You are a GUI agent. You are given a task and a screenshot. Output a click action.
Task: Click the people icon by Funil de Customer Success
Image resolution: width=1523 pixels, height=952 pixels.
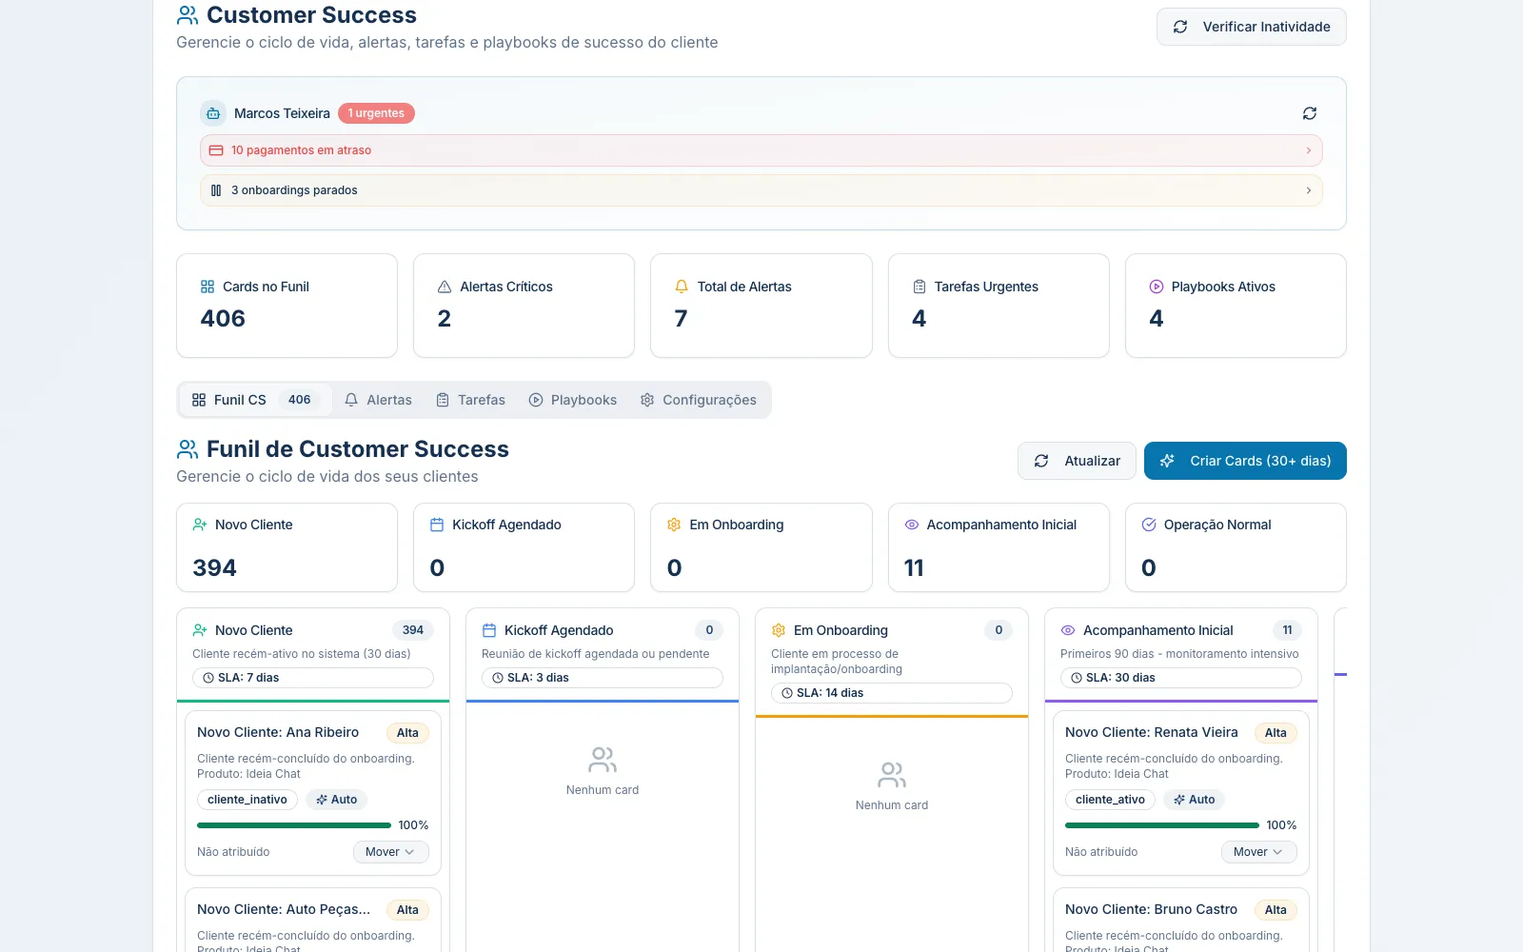click(x=188, y=449)
